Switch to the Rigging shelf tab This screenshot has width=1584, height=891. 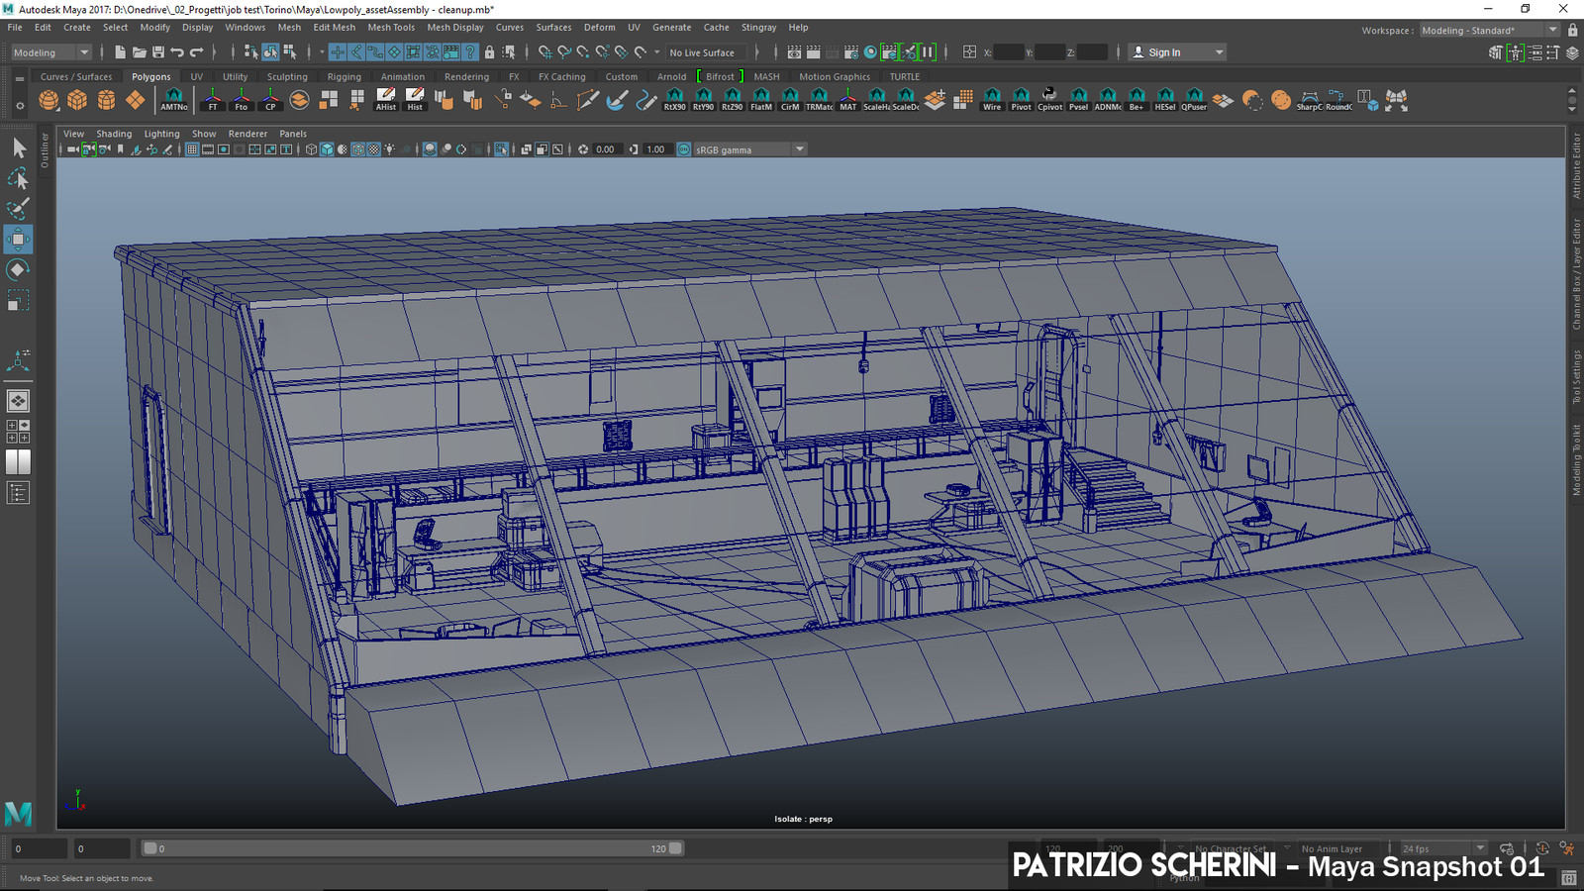tap(345, 76)
